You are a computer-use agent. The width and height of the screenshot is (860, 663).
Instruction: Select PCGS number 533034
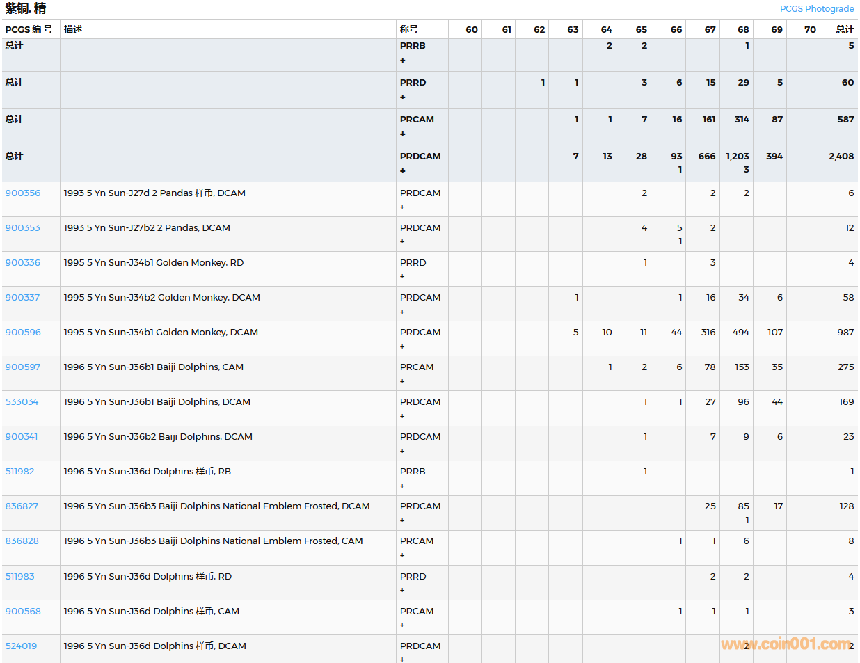22,402
